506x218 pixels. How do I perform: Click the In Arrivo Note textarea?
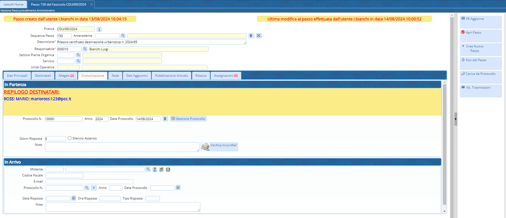(123, 207)
